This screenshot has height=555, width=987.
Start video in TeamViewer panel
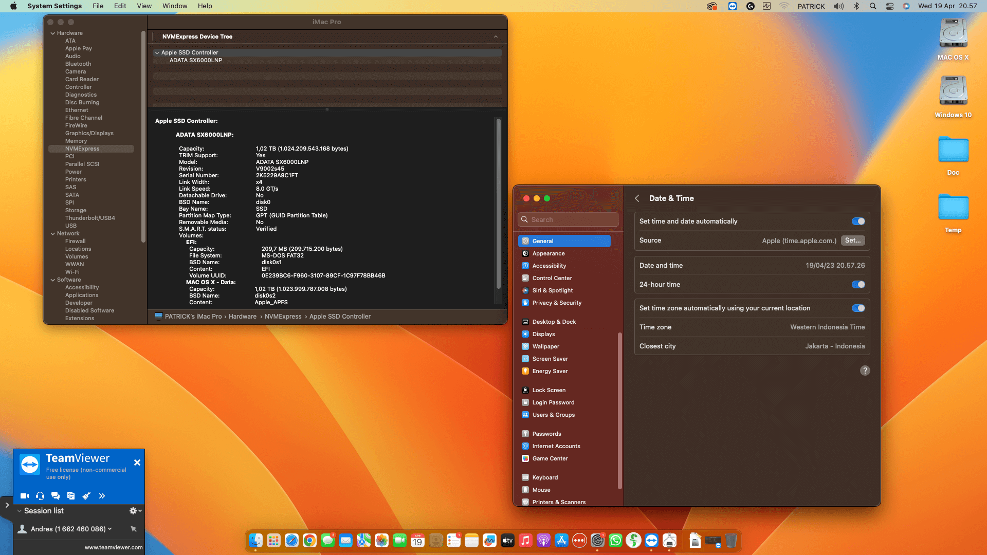point(24,496)
